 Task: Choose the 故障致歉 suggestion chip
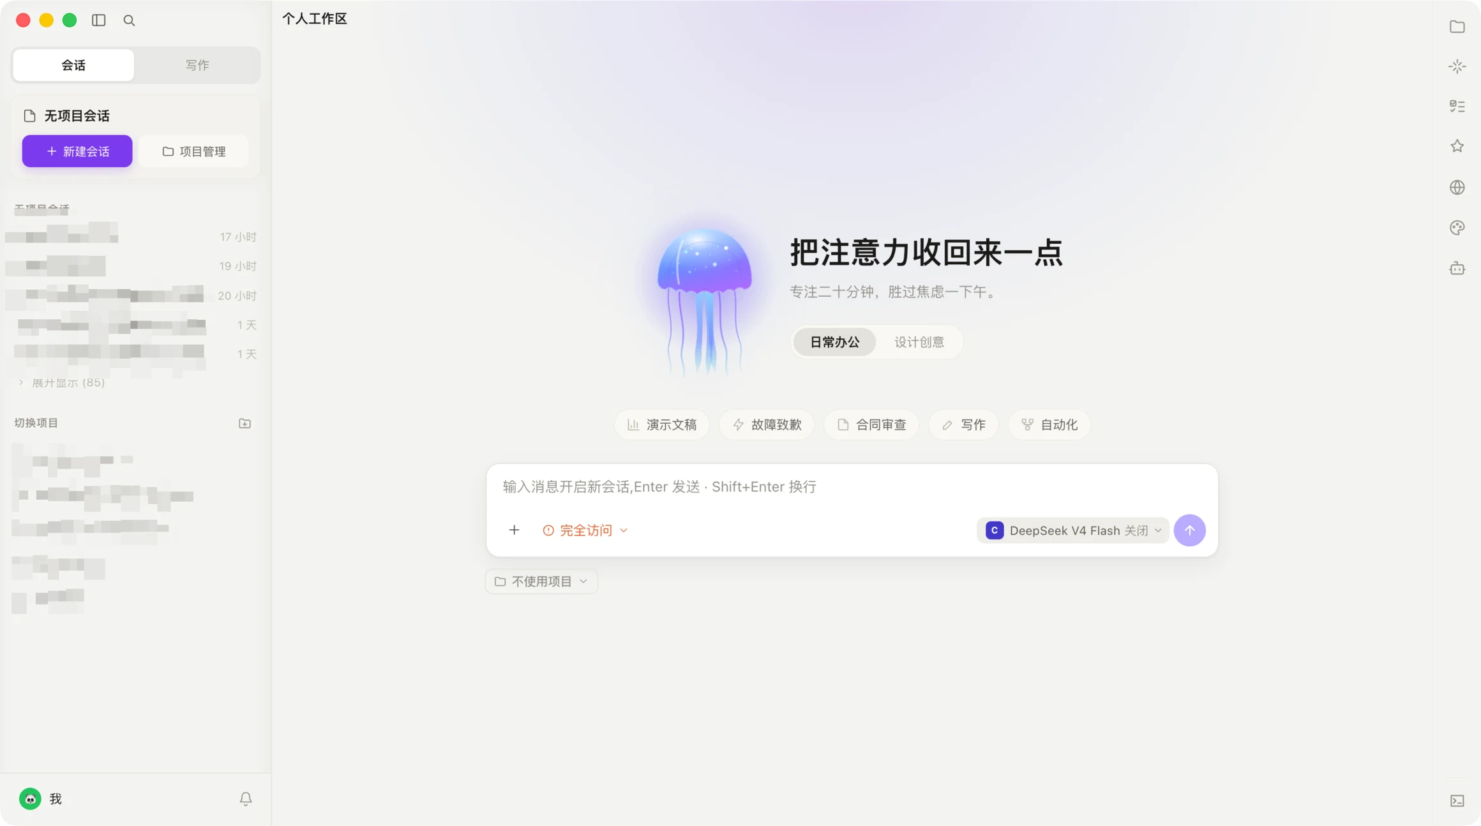(x=767, y=424)
